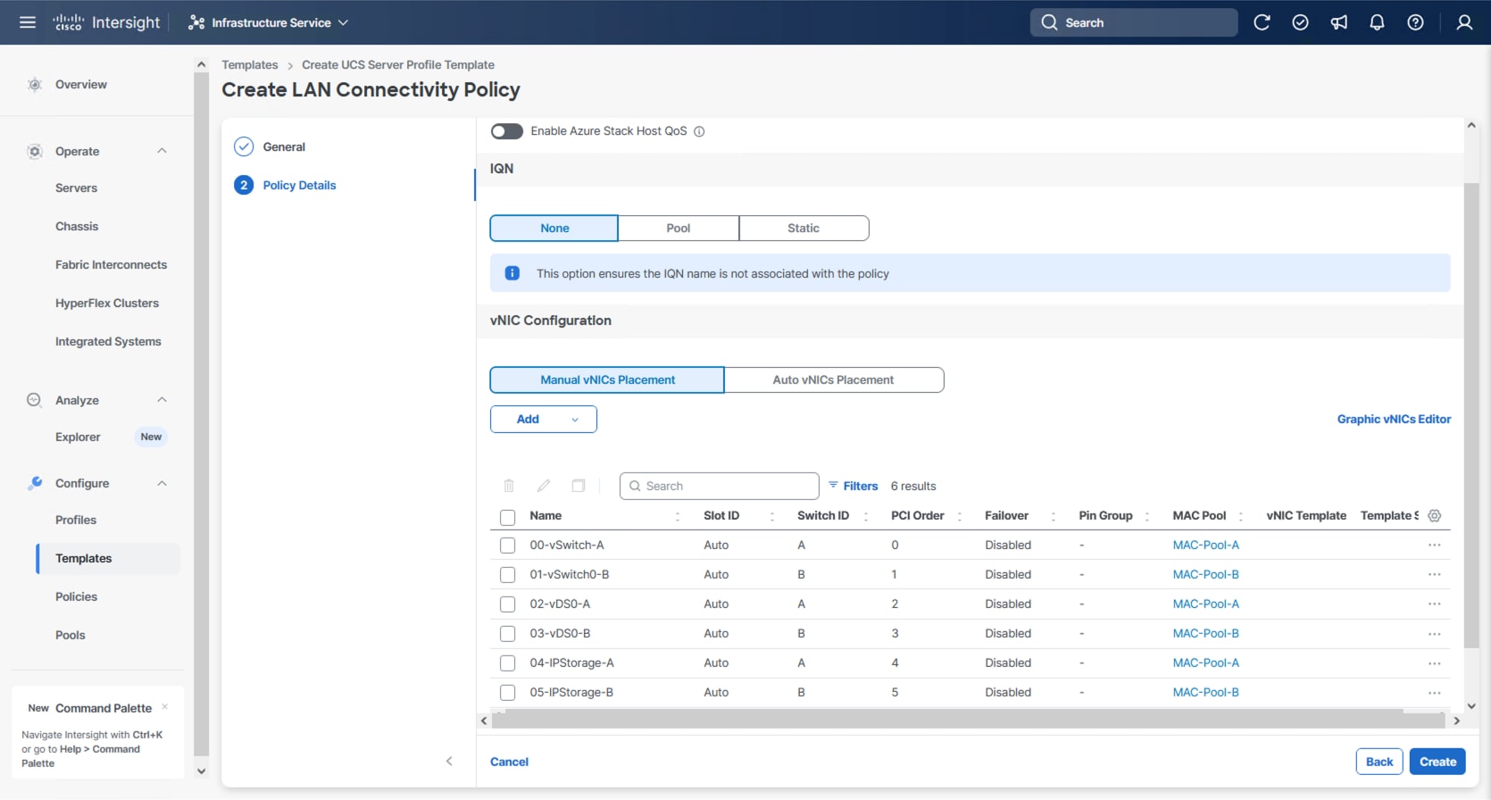Expand the Add vNIC dropdown
This screenshot has height=800, width=1491.
click(x=543, y=420)
